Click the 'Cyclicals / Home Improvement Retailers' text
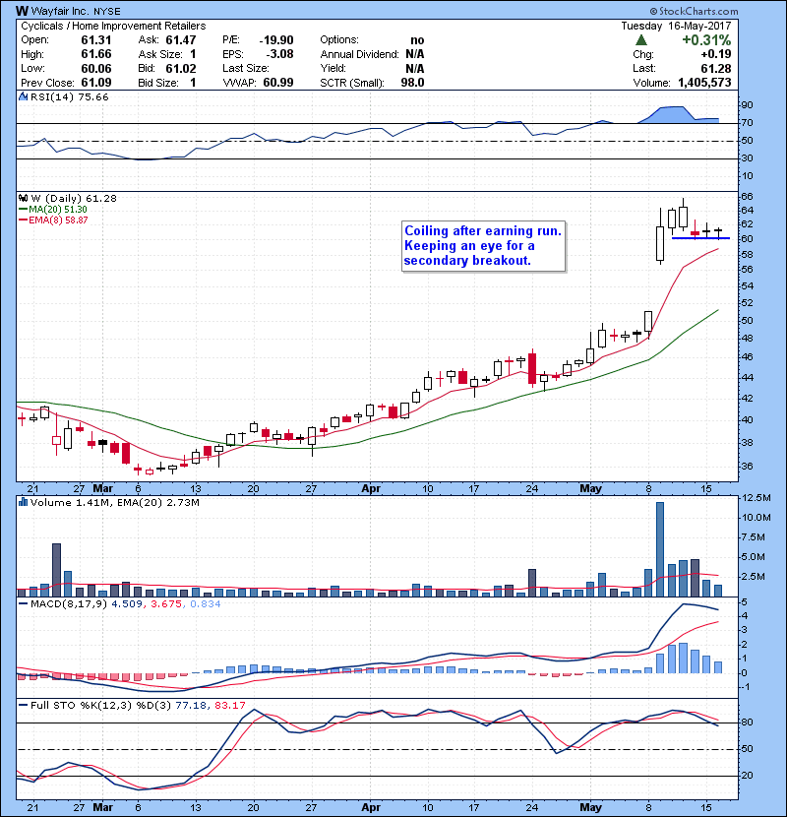 113,26
